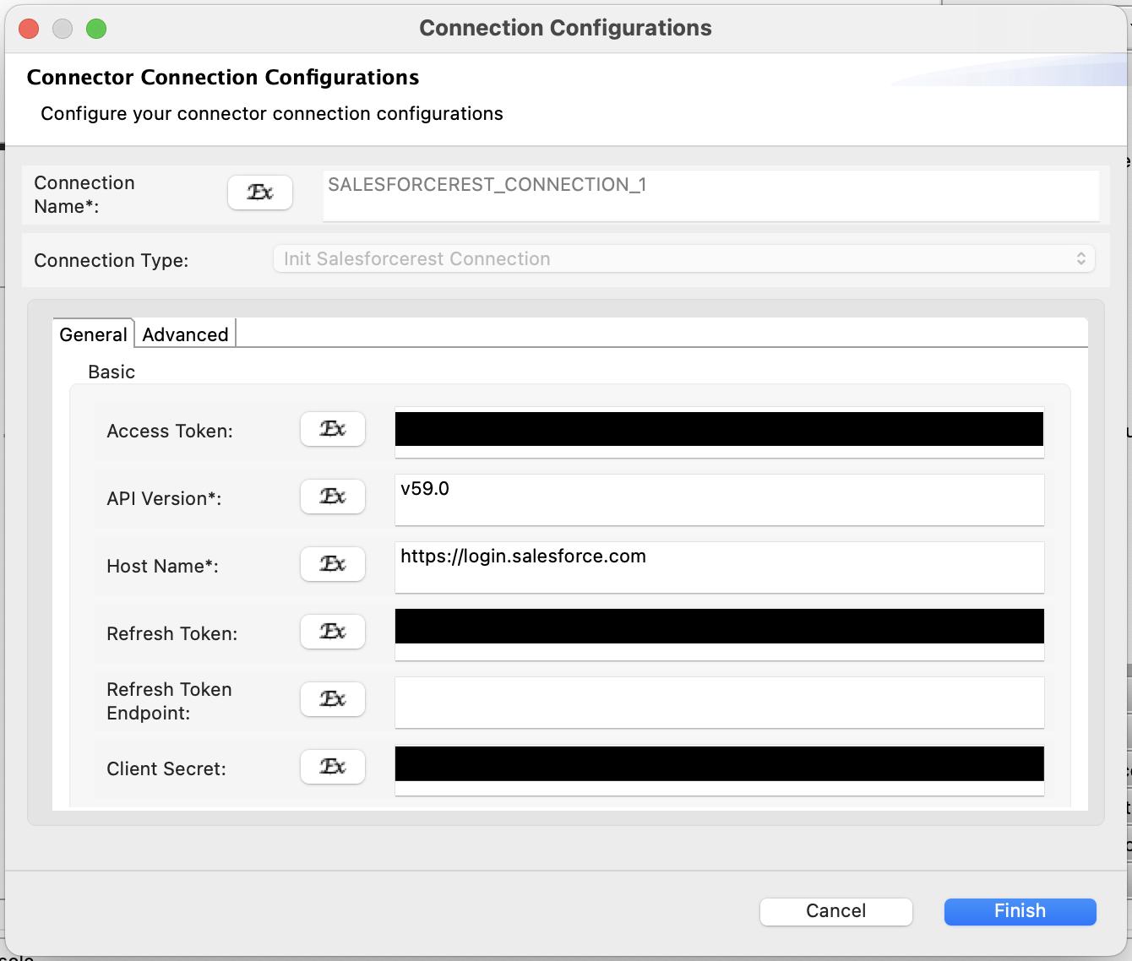Switch to the General tab
The image size is (1132, 961).
pyautogui.click(x=93, y=334)
